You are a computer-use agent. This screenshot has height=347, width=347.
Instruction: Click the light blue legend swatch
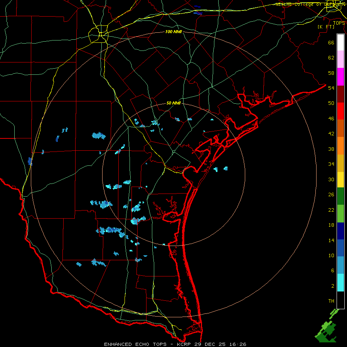(x=340, y=265)
